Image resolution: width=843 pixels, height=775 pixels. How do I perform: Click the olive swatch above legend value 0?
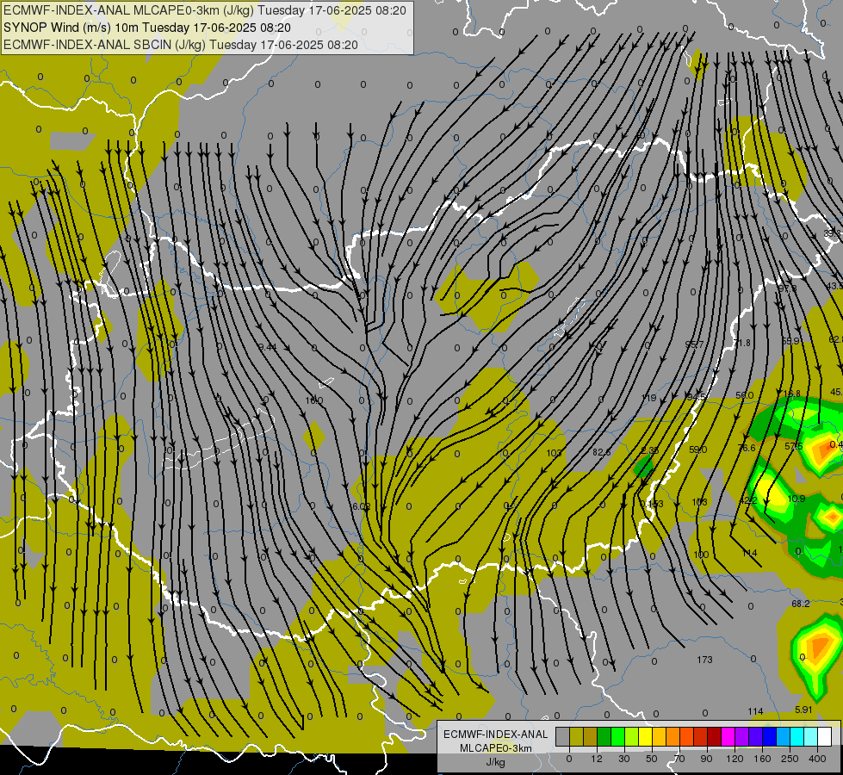576,736
